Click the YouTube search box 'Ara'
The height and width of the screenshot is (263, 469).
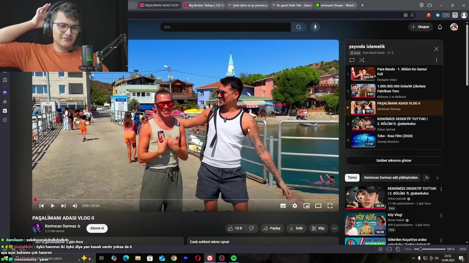click(x=225, y=27)
